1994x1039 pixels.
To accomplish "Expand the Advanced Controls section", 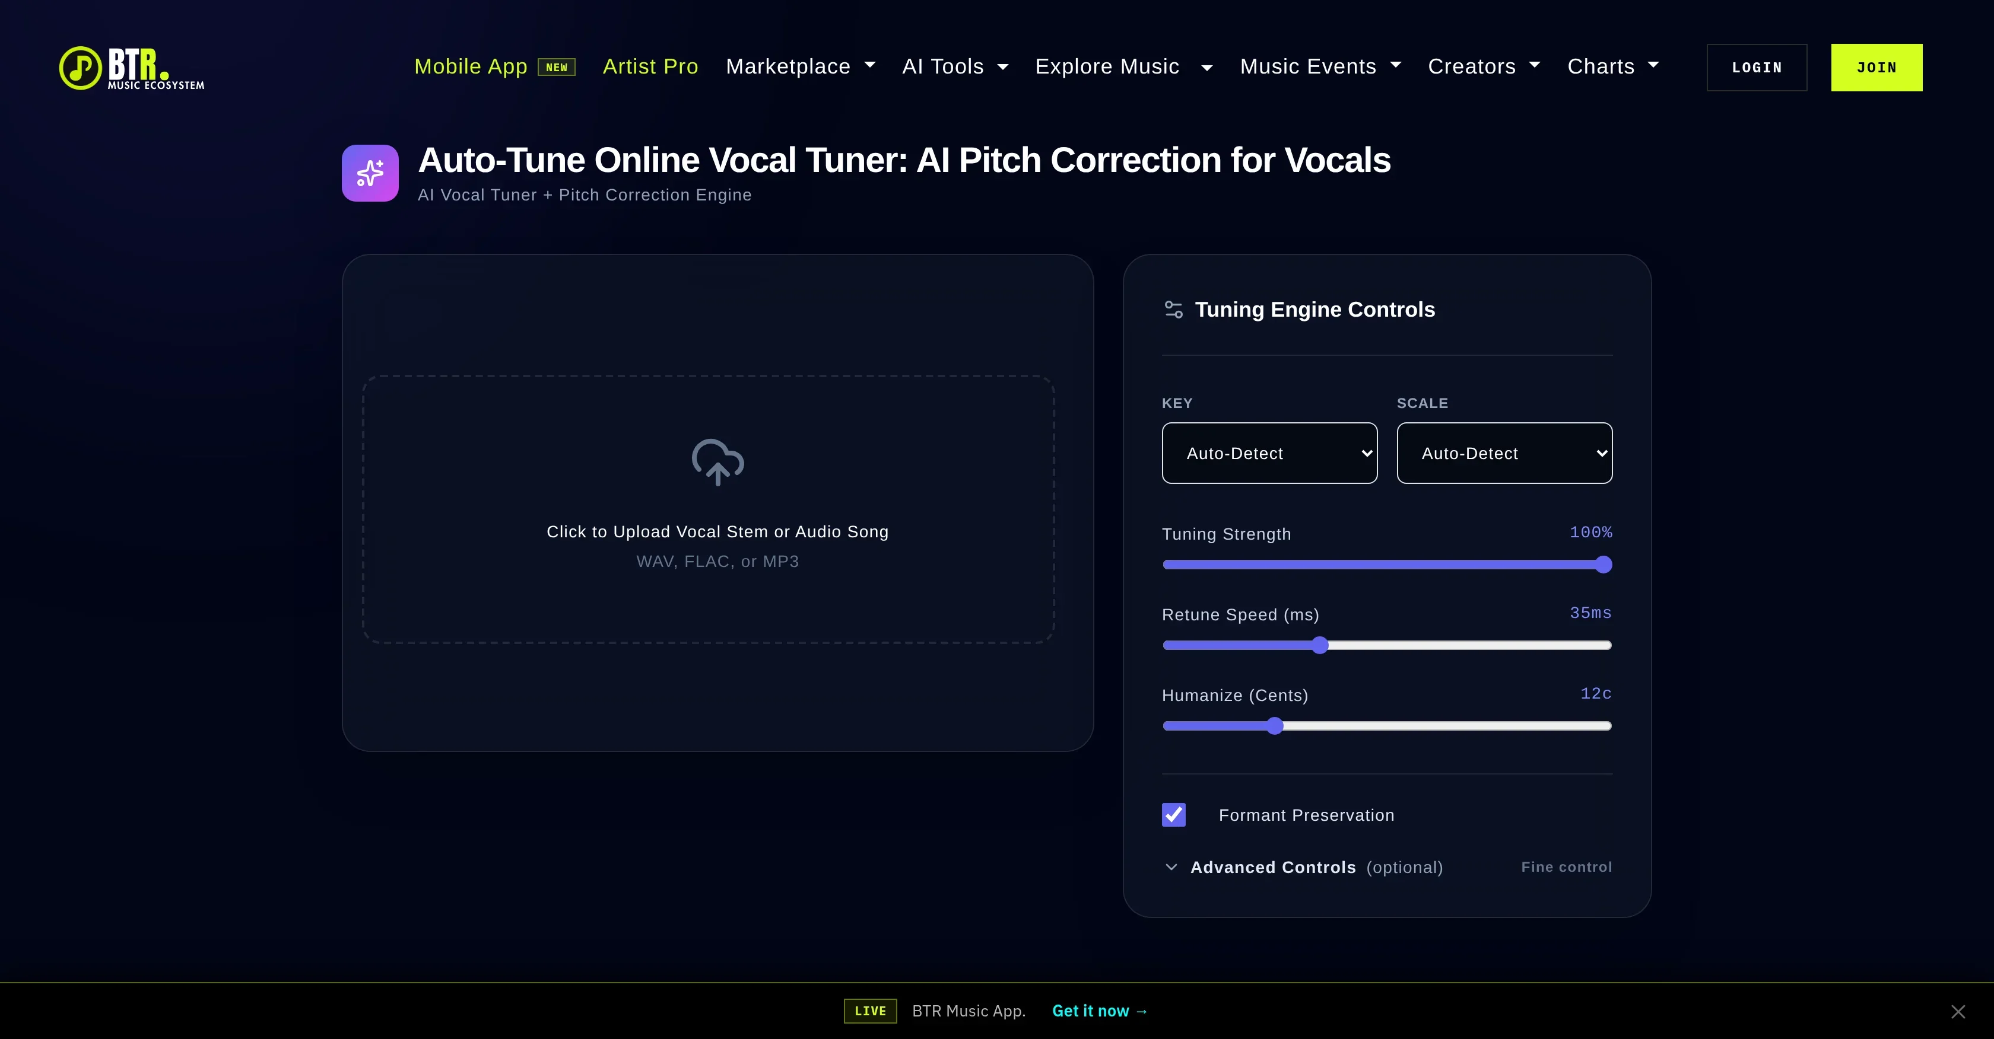I will point(1387,867).
